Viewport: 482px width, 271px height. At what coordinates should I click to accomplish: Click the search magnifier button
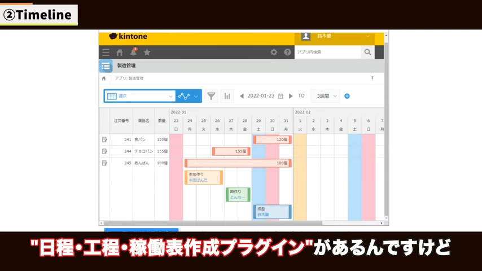pyautogui.click(x=367, y=52)
